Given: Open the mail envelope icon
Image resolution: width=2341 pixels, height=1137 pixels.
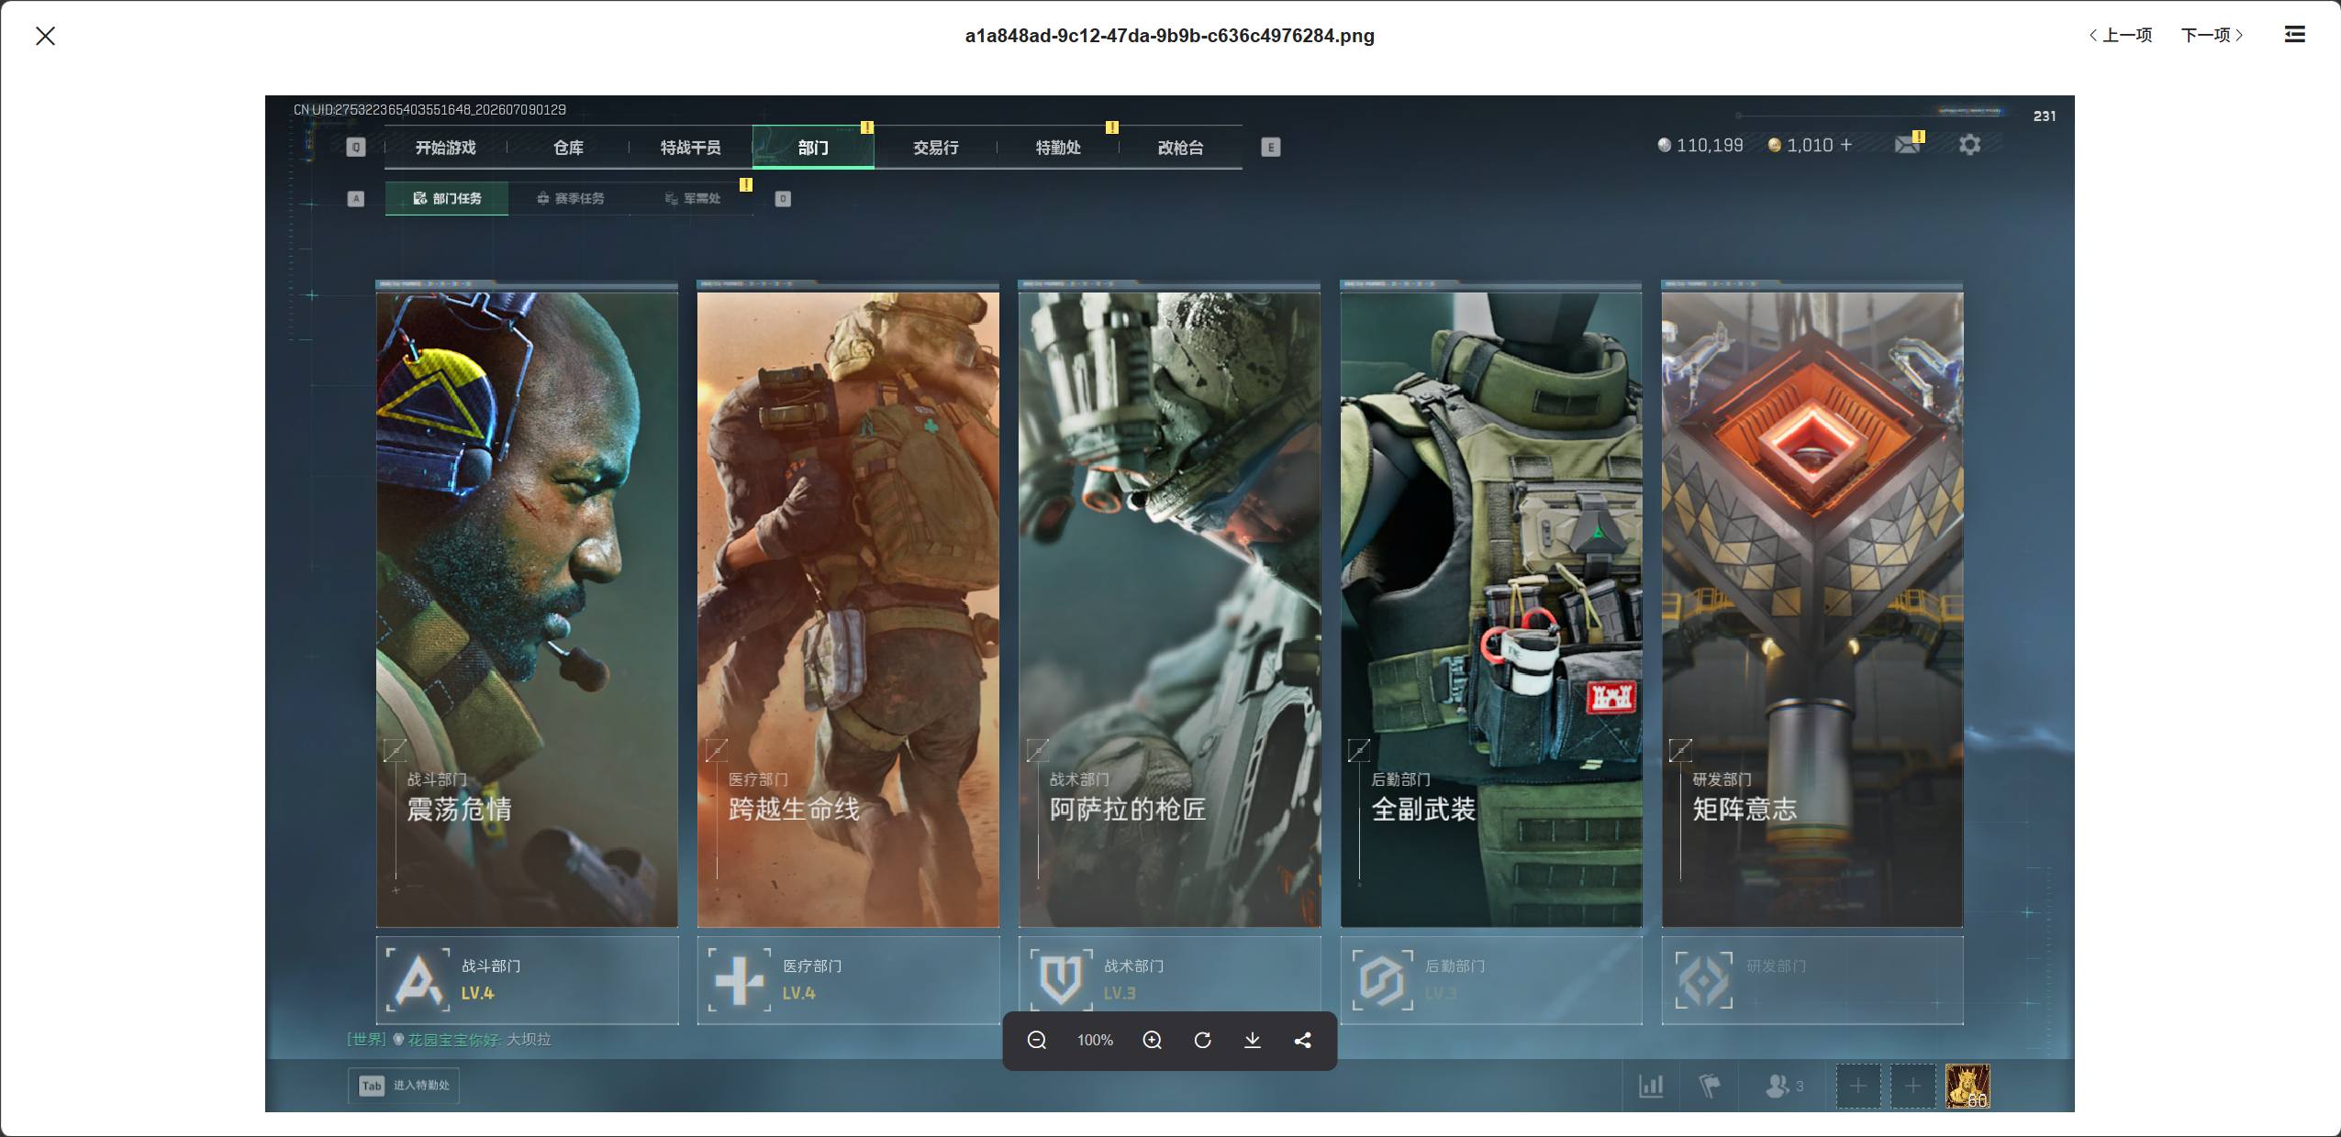Looking at the screenshot, I should (1907, 145).
